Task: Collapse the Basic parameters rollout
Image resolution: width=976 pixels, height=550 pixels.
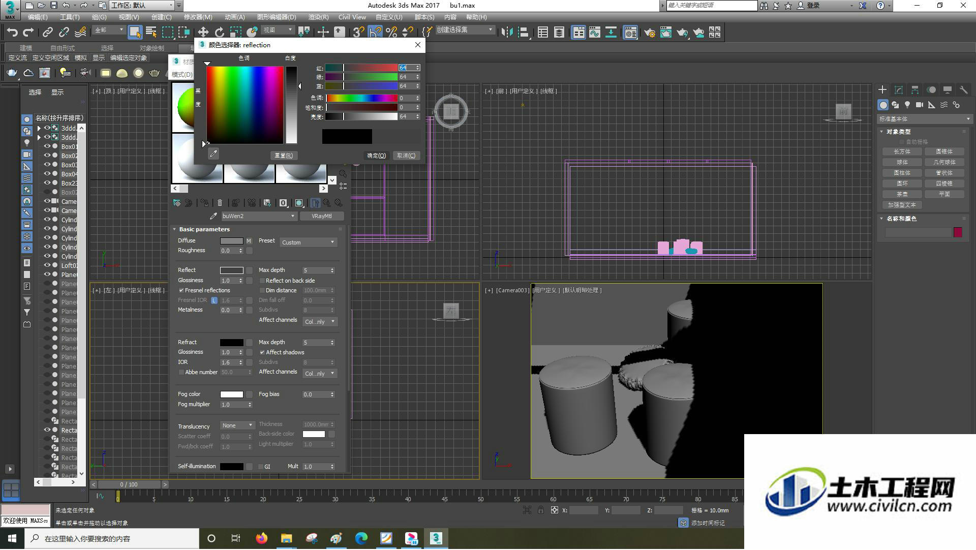Action: point(174,229)
